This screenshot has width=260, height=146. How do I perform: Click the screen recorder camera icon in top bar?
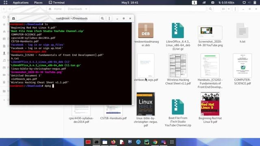click(x=212, y=2)
